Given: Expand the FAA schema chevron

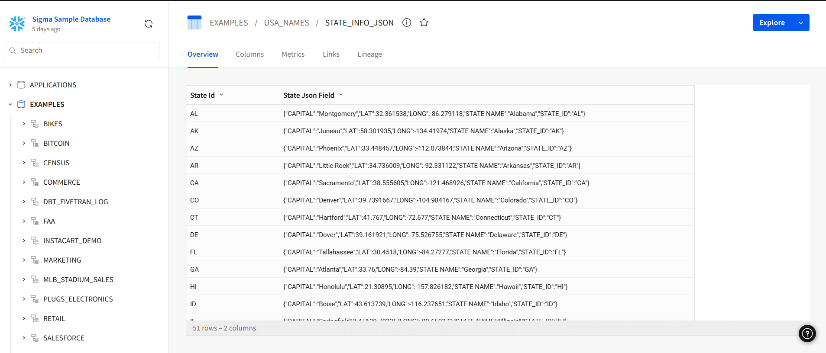Looking at the screenshot, I should [24, 221].
